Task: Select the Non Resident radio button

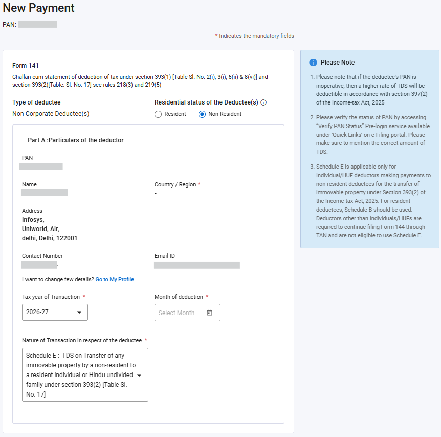Action: pyautogui.click(x=202, y=114)
